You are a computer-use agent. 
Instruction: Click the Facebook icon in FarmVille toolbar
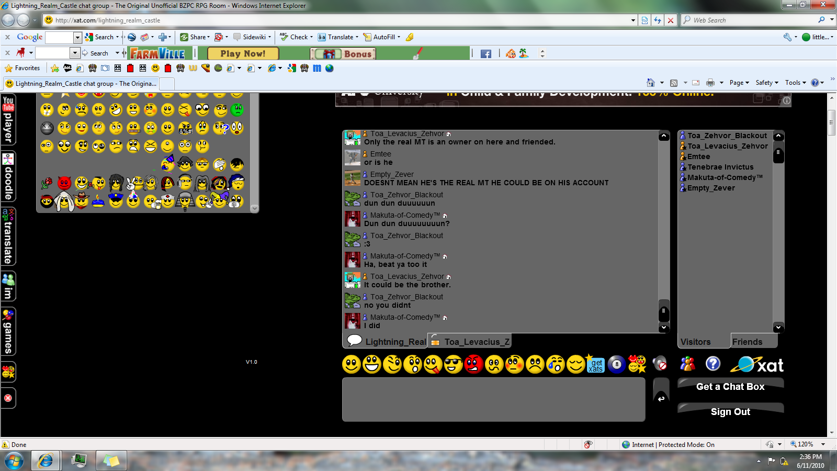point(486,53)
